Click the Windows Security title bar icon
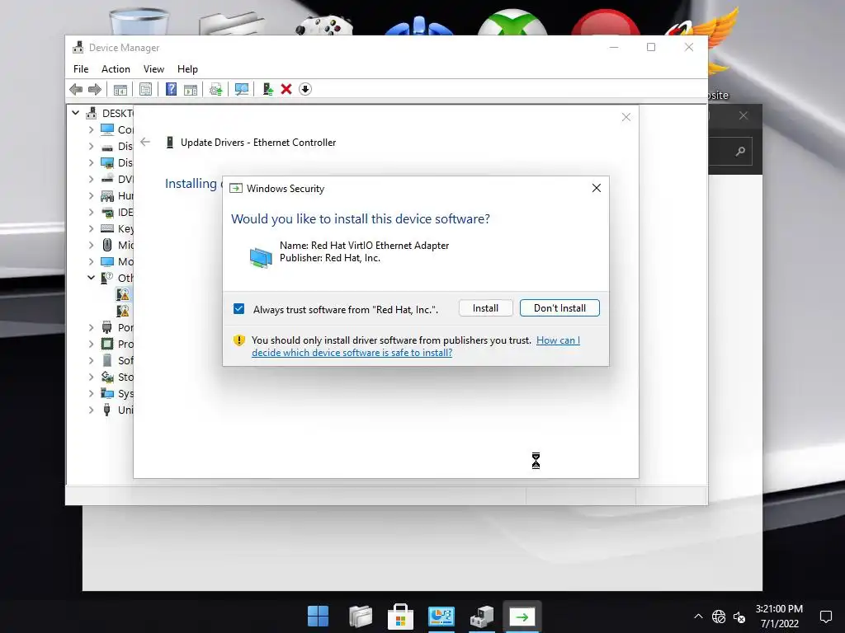 (x=235, y=189)
